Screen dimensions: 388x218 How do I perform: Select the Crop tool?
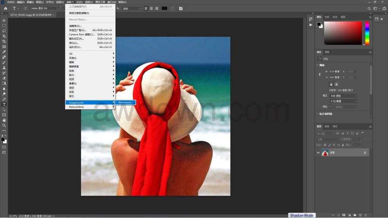4,41
